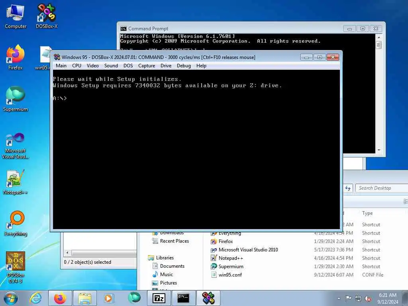The height and width of the screenshot is (306, 408).
Task: Open Windows Explorer from the taskbar
Action: 85,298
